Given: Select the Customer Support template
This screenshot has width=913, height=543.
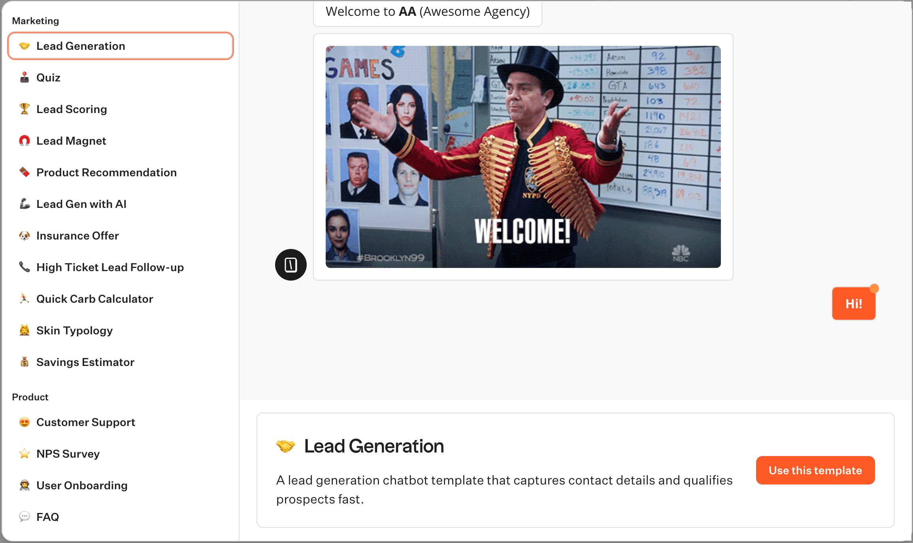Looking at the screenshot, I should point(121,422).
